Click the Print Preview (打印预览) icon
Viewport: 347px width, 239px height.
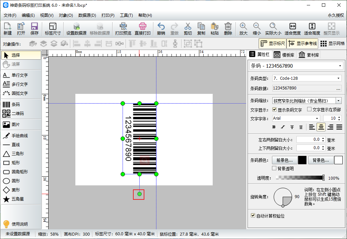(123, 29)
